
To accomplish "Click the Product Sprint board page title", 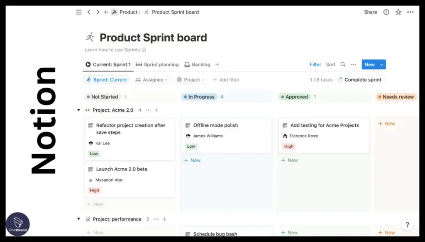I will [153, 38].
